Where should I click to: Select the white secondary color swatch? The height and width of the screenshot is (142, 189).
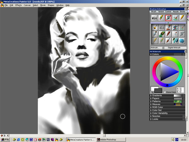[x=153, y=88]
